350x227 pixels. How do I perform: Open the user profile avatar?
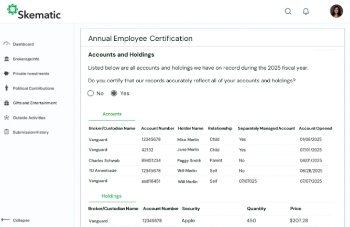click(x=336, y=11)
